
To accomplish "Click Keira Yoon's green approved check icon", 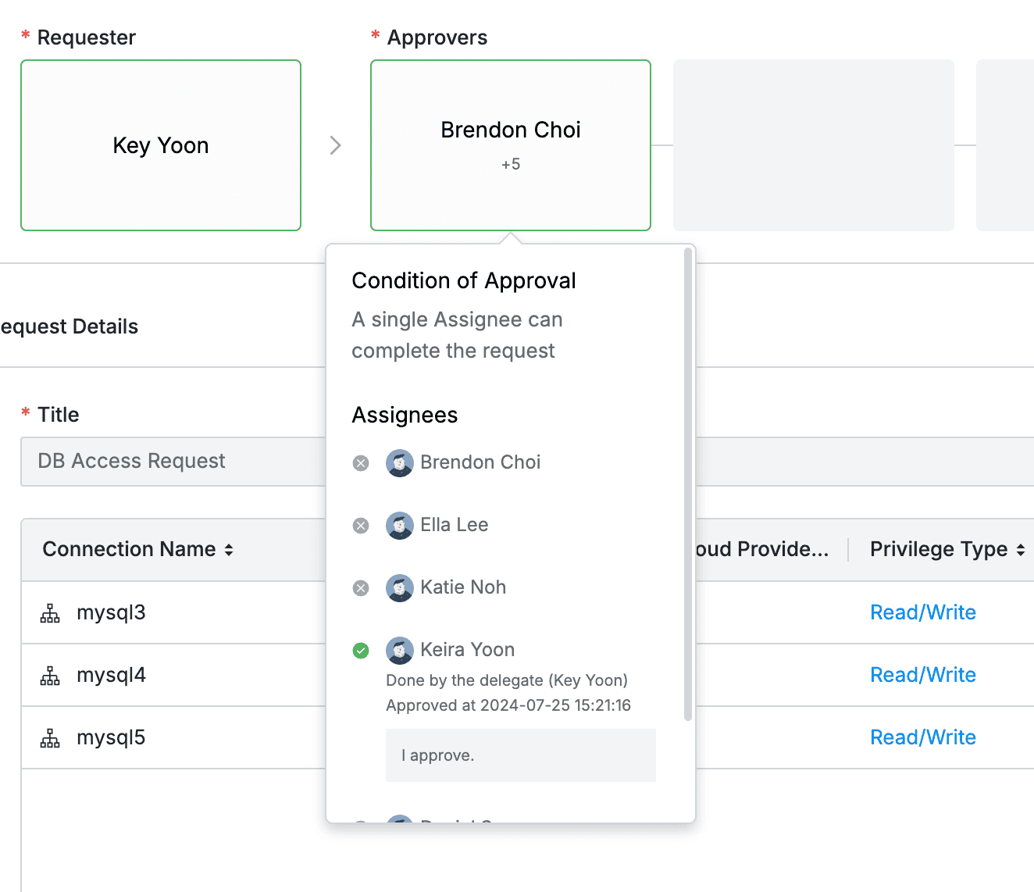I will coord(360,650).
